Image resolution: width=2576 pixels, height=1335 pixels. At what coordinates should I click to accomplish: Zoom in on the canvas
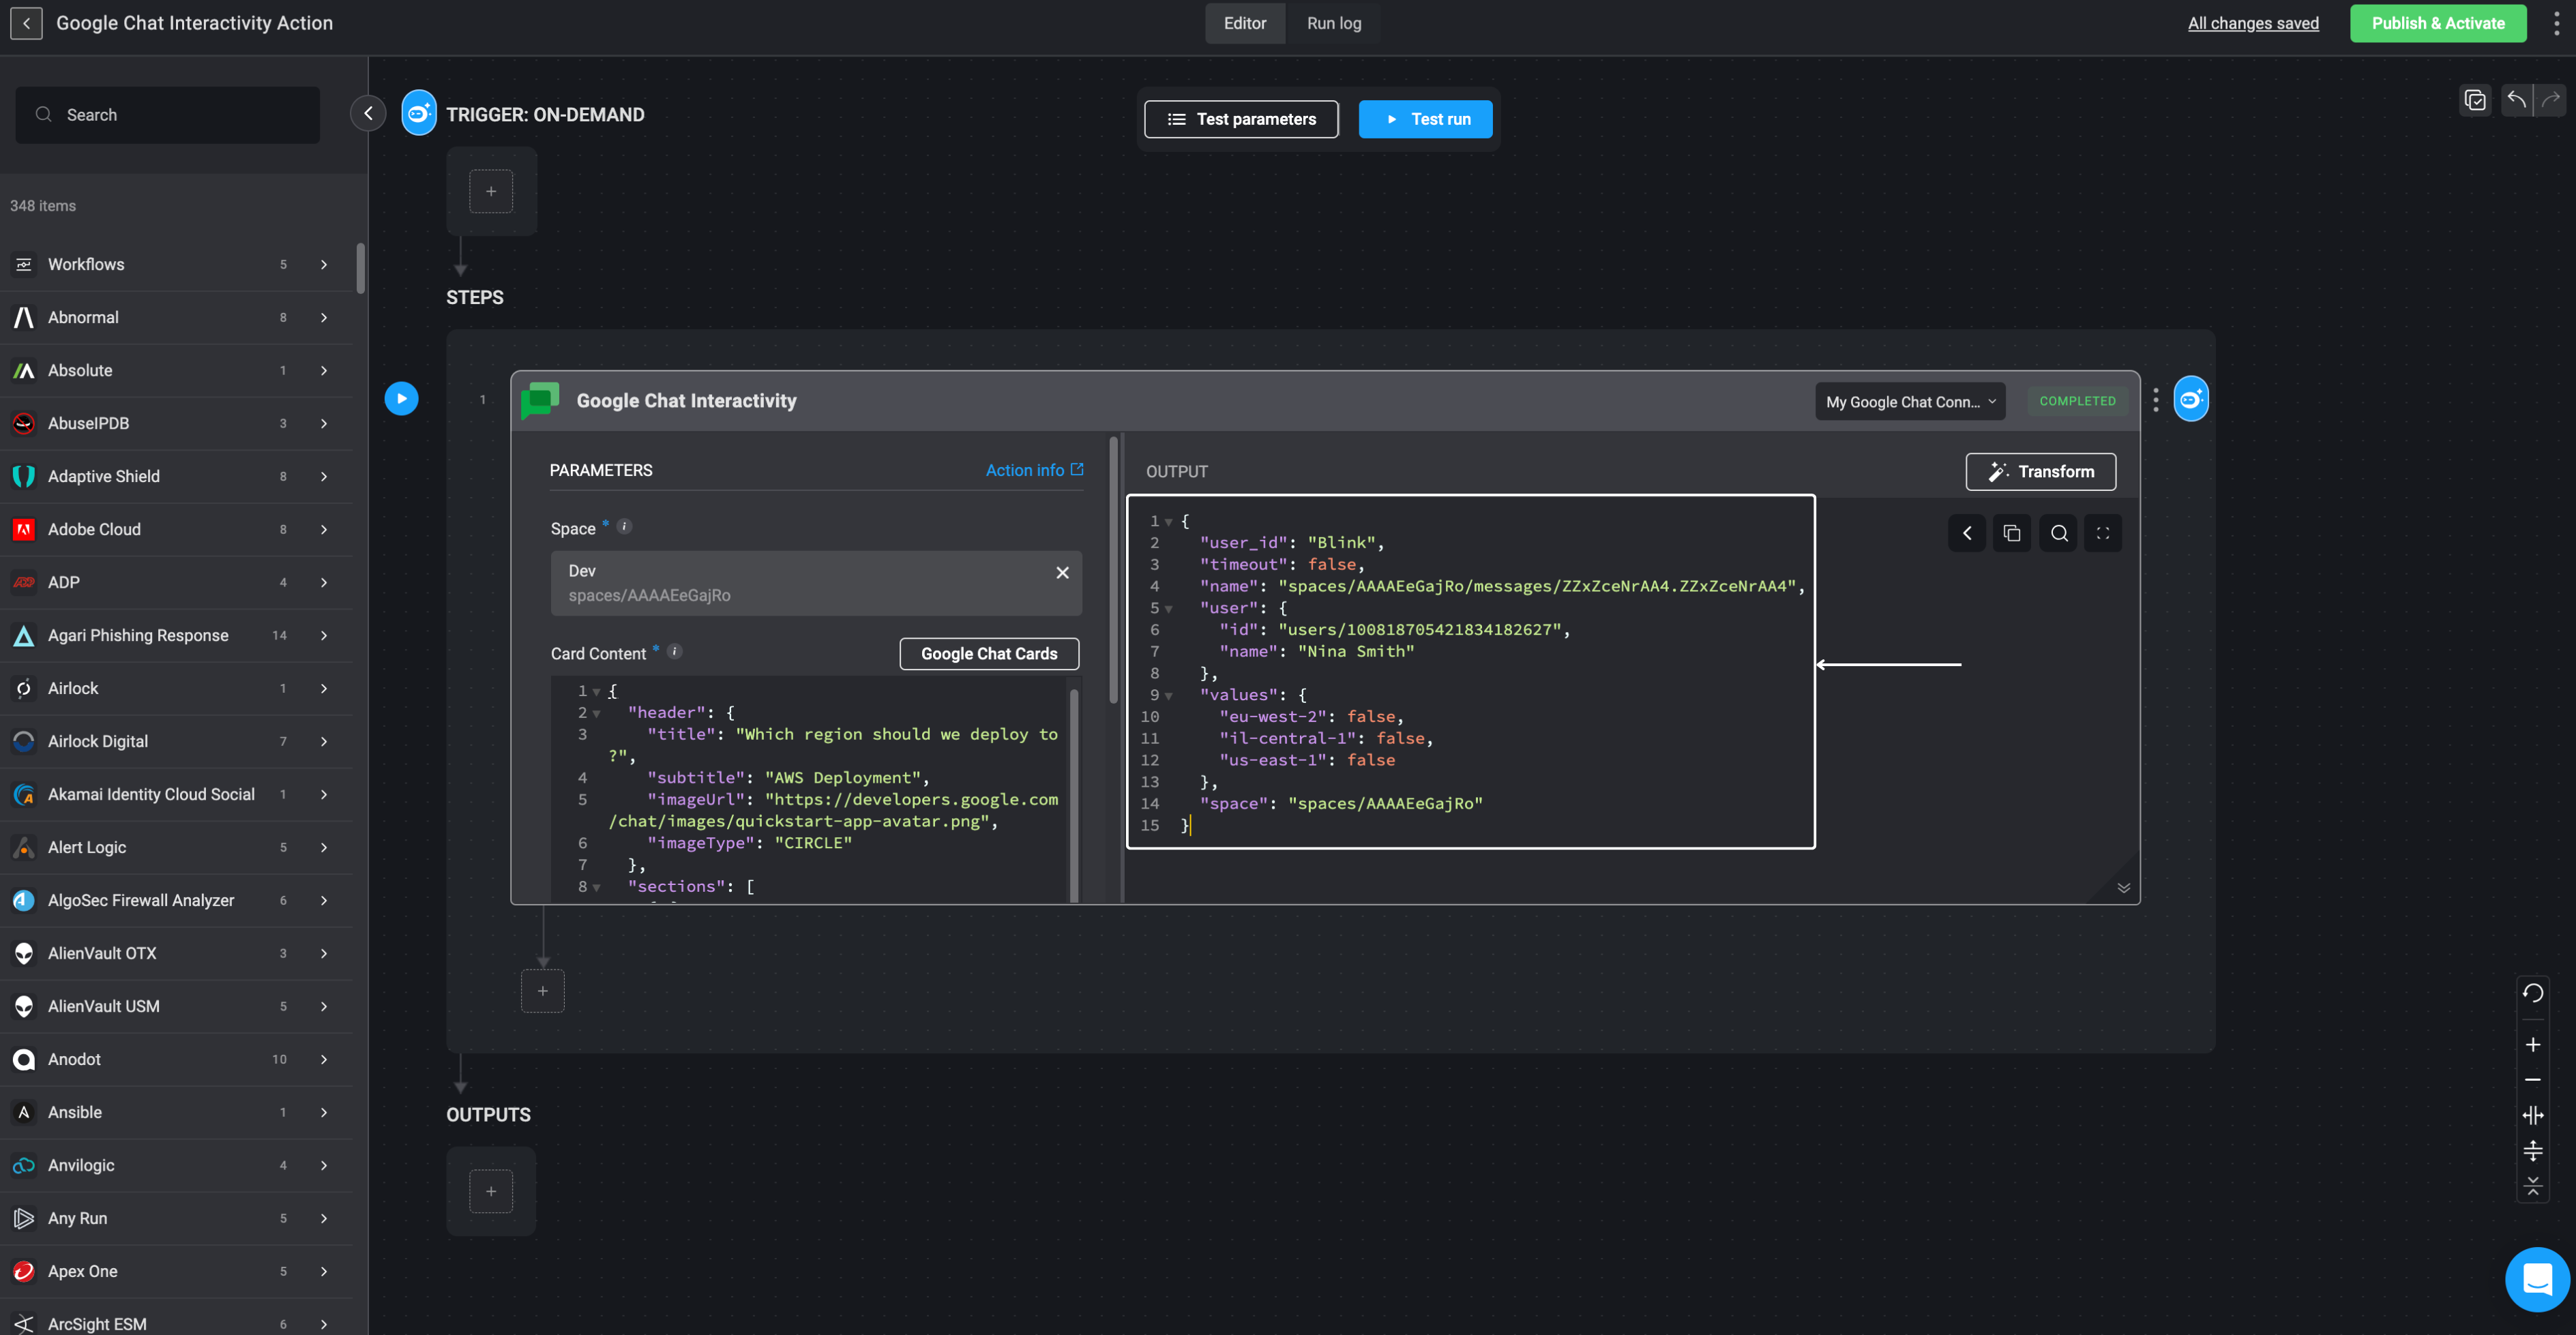point(2533,1045)
